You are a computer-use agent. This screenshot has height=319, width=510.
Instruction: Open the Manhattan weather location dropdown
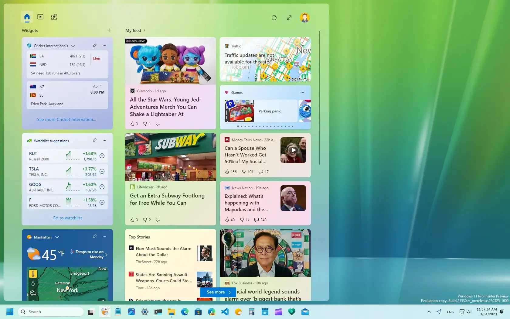coord(57,237)
